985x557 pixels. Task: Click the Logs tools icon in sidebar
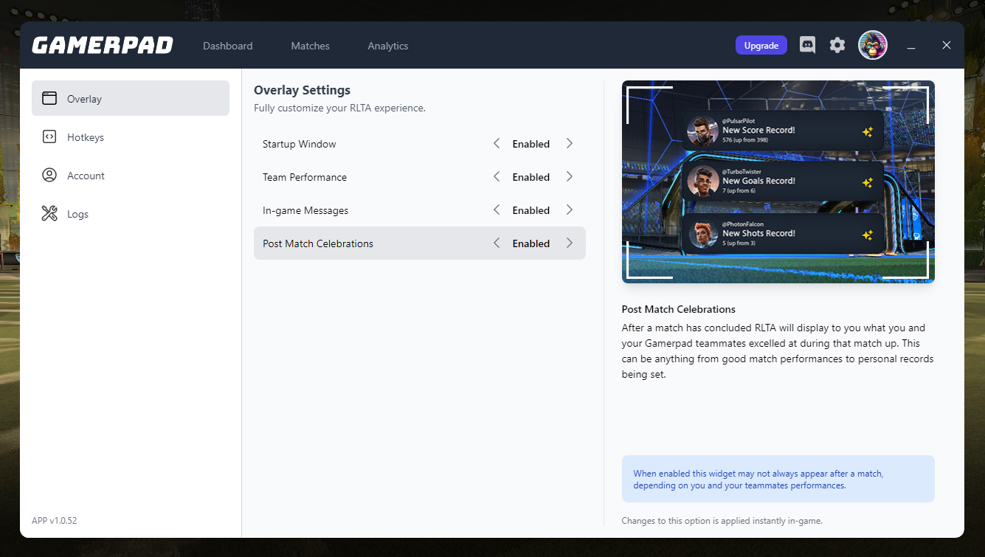coord(49,214)
